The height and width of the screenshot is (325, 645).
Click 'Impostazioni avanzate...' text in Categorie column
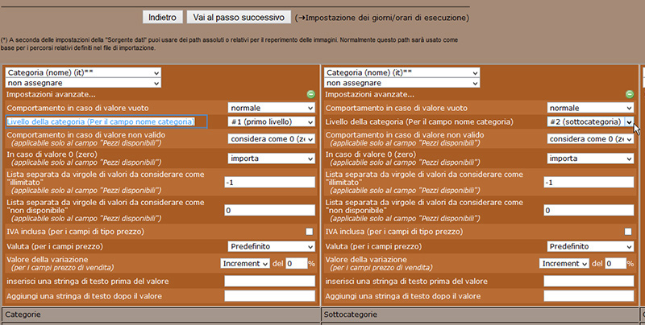(51, 95)
